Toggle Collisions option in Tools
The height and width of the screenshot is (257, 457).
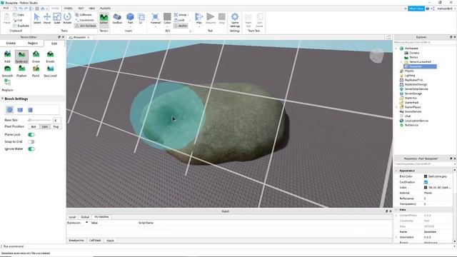tap(84, 14)
